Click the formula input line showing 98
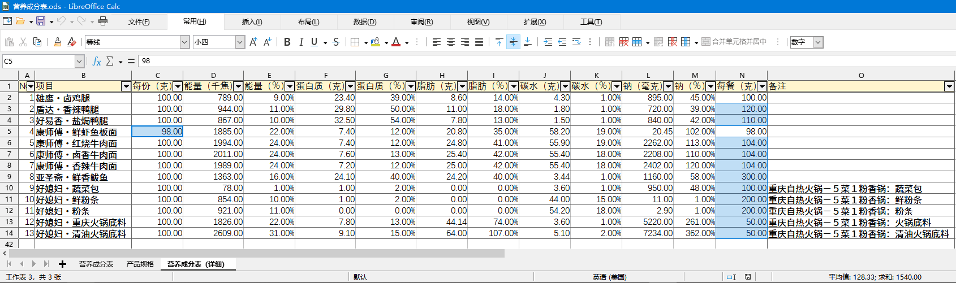 point(546,61)
